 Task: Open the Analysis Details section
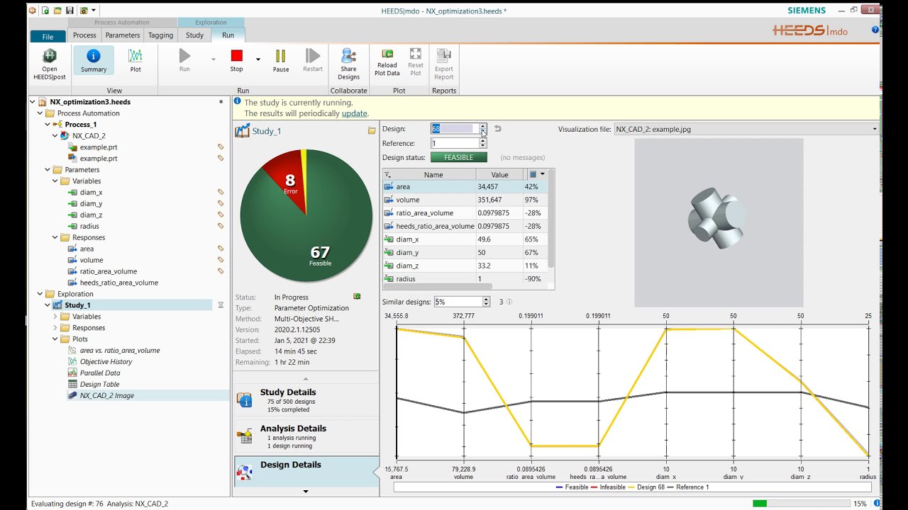click(x=306, y=436)
